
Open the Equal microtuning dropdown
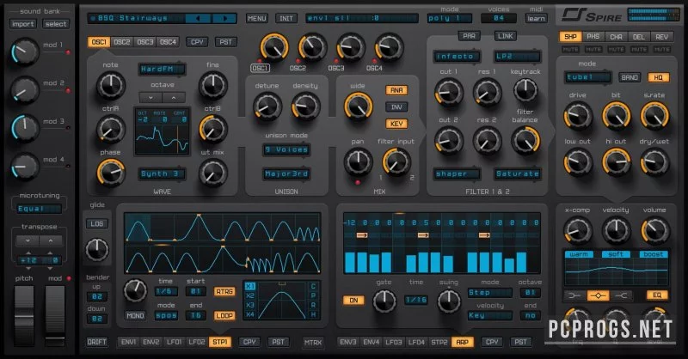pyautogui.click(x=39, y=209)
